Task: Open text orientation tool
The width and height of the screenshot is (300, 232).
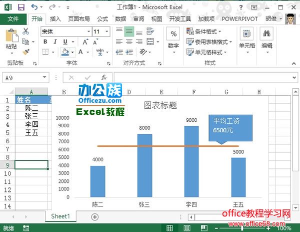Action: coord(143,52)
